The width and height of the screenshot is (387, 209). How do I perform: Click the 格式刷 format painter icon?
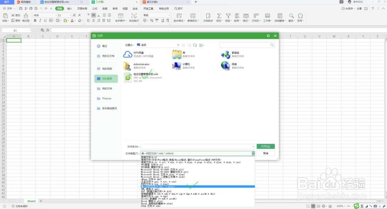(26, 16)
